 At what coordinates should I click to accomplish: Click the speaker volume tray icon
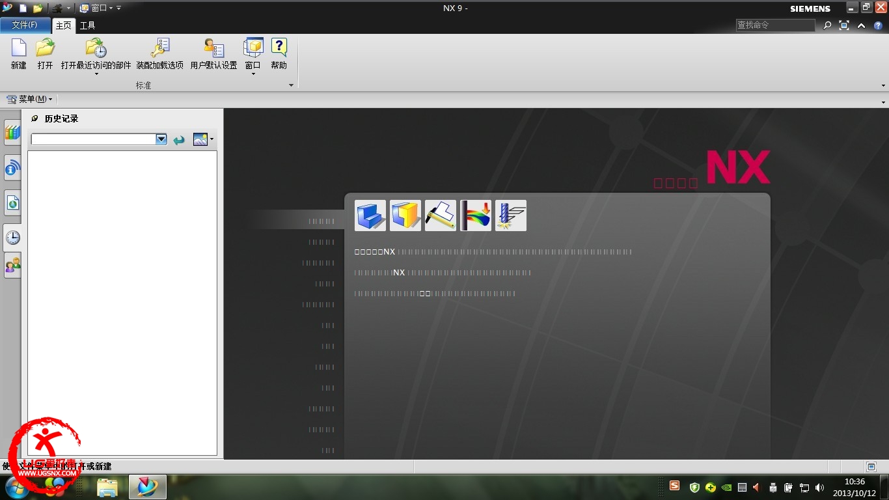coord(819,487)
